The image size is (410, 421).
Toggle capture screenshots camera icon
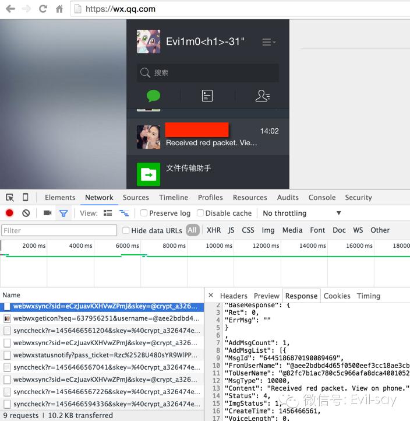(x=47, y=213)
